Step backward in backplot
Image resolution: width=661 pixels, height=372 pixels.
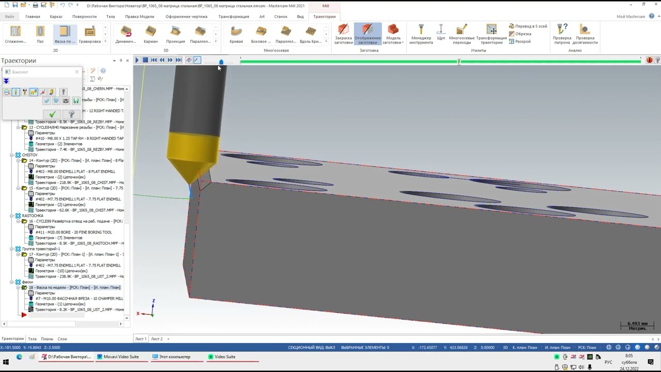click(x=162, y=60)
